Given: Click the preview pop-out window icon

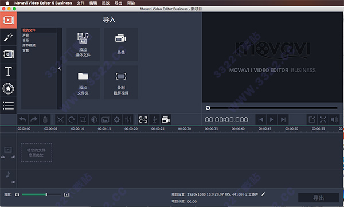Looking at the screenshot, I should tap(312, 119).
